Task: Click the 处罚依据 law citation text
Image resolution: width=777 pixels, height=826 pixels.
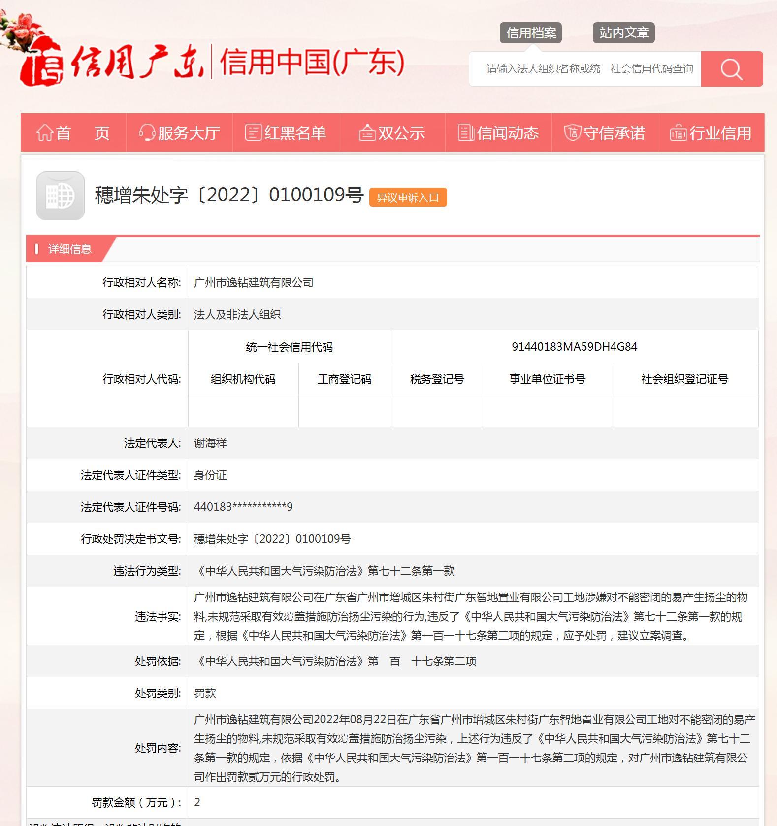Action: click(335, 661)
